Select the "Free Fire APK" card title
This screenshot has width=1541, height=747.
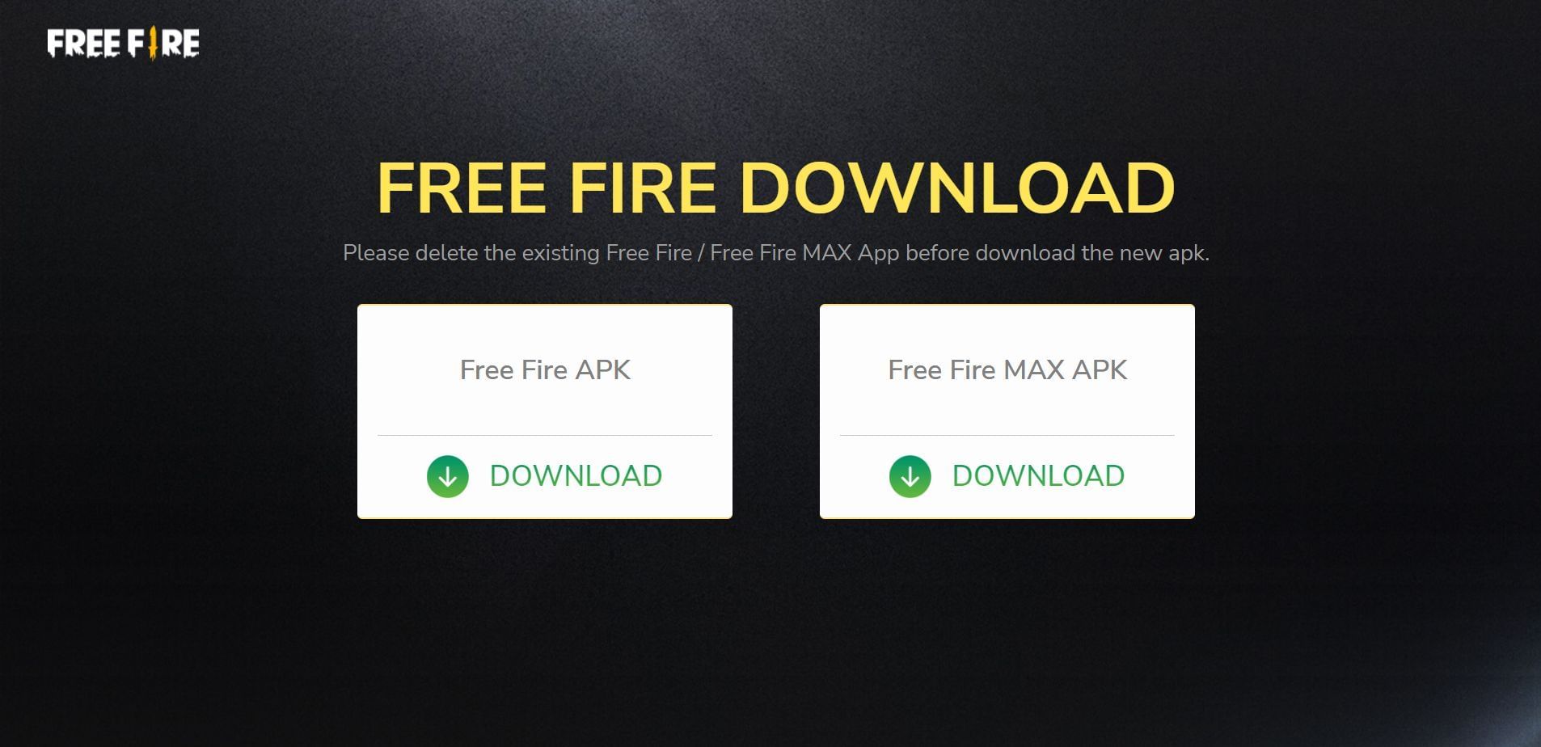545,370
